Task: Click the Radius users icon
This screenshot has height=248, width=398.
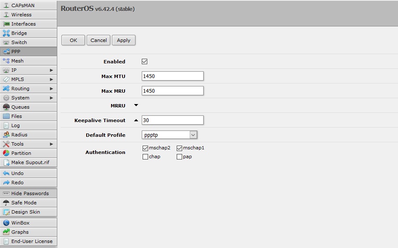Action: 6,135
